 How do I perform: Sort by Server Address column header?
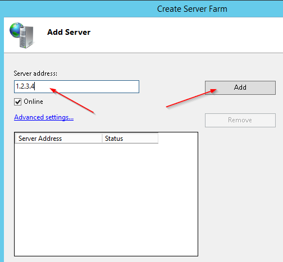pyautogui.click(x=58, y=139)
